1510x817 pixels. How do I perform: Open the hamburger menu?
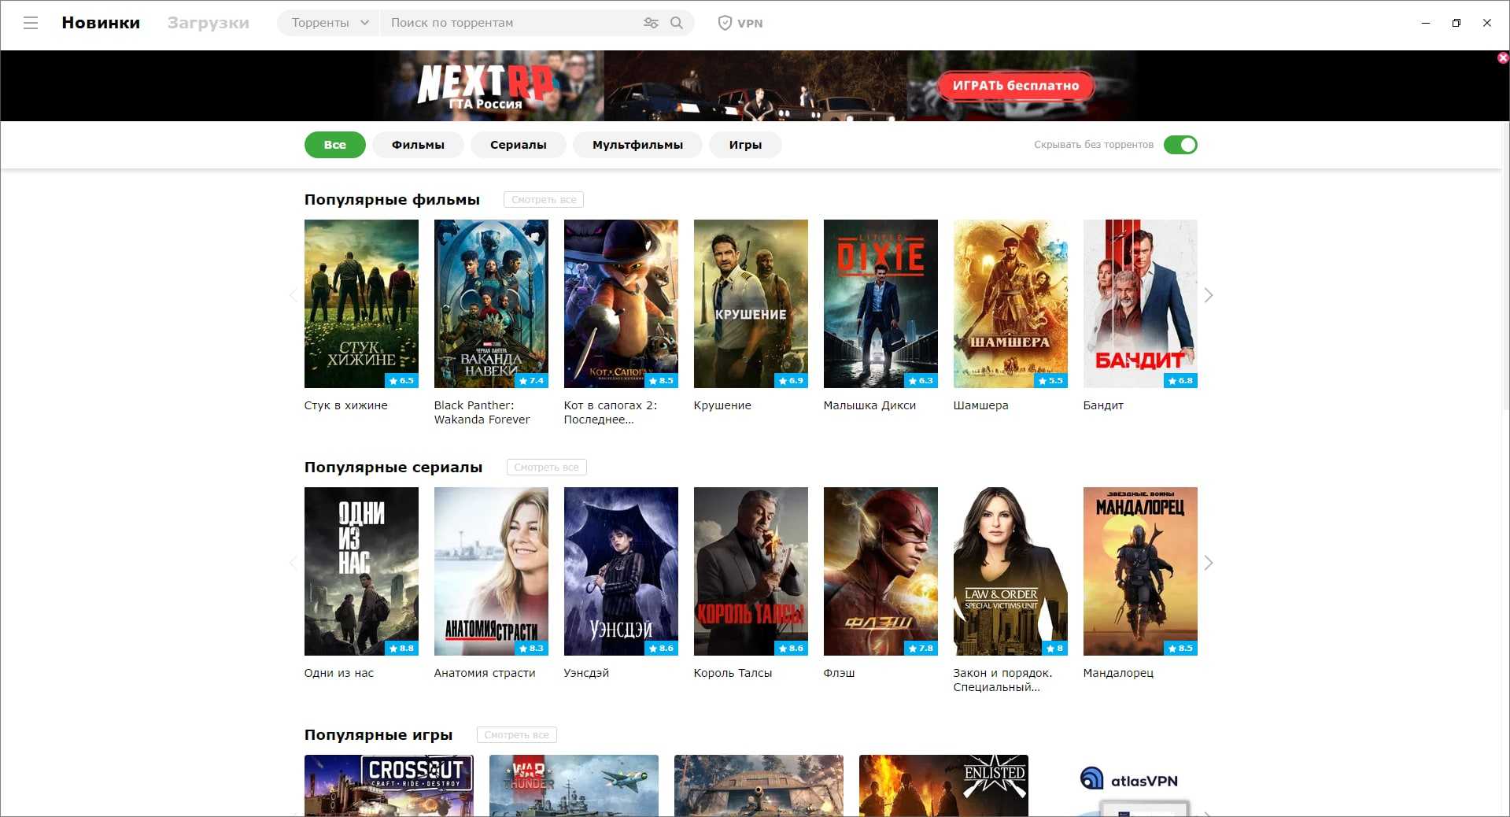[31, 23]
